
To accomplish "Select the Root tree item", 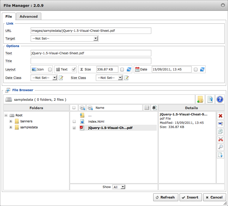I will (x=19, y=115).
